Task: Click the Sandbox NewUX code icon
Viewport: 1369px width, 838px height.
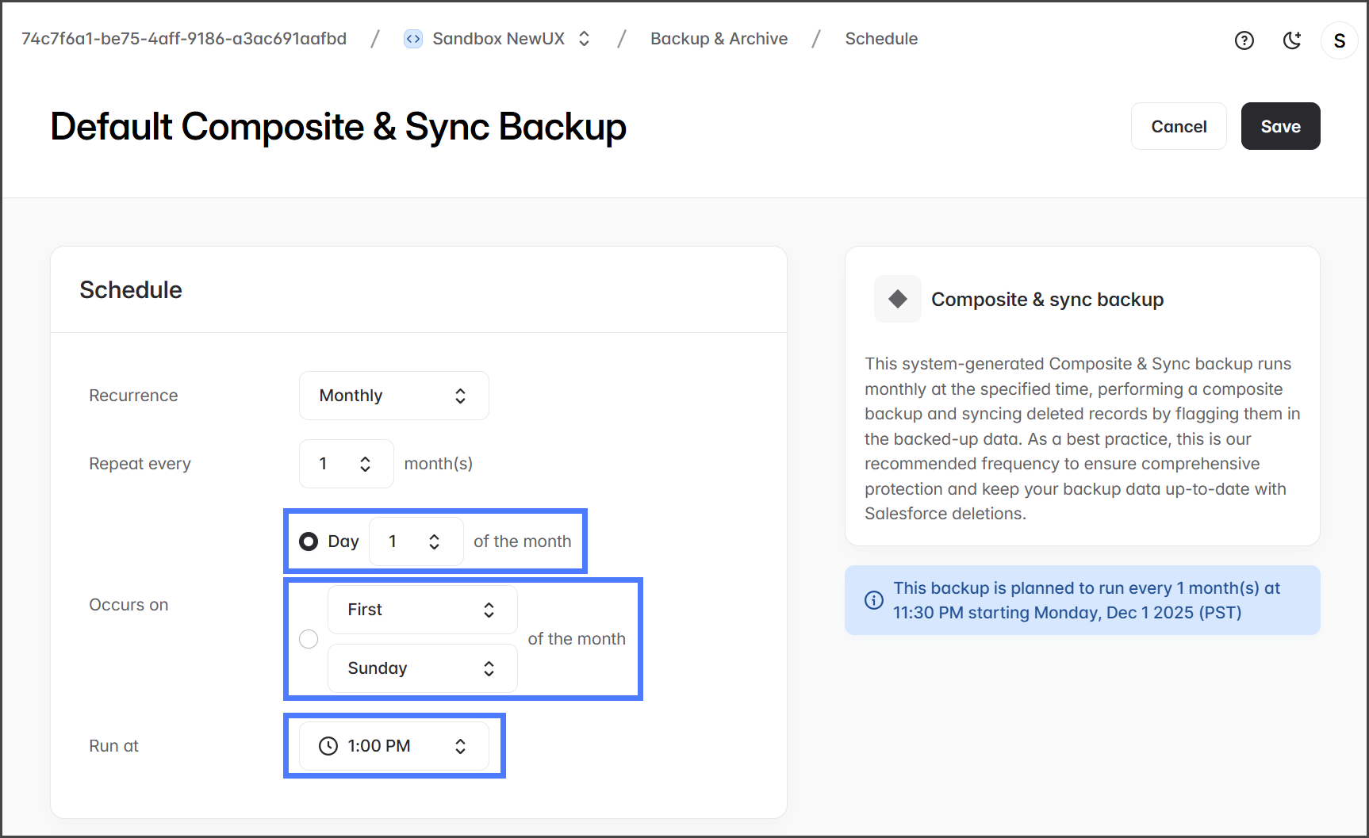Action: tap(413, 39)
